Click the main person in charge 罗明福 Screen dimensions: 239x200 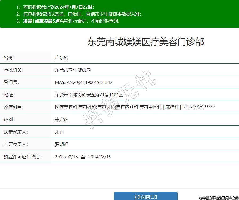click(62, 144)
